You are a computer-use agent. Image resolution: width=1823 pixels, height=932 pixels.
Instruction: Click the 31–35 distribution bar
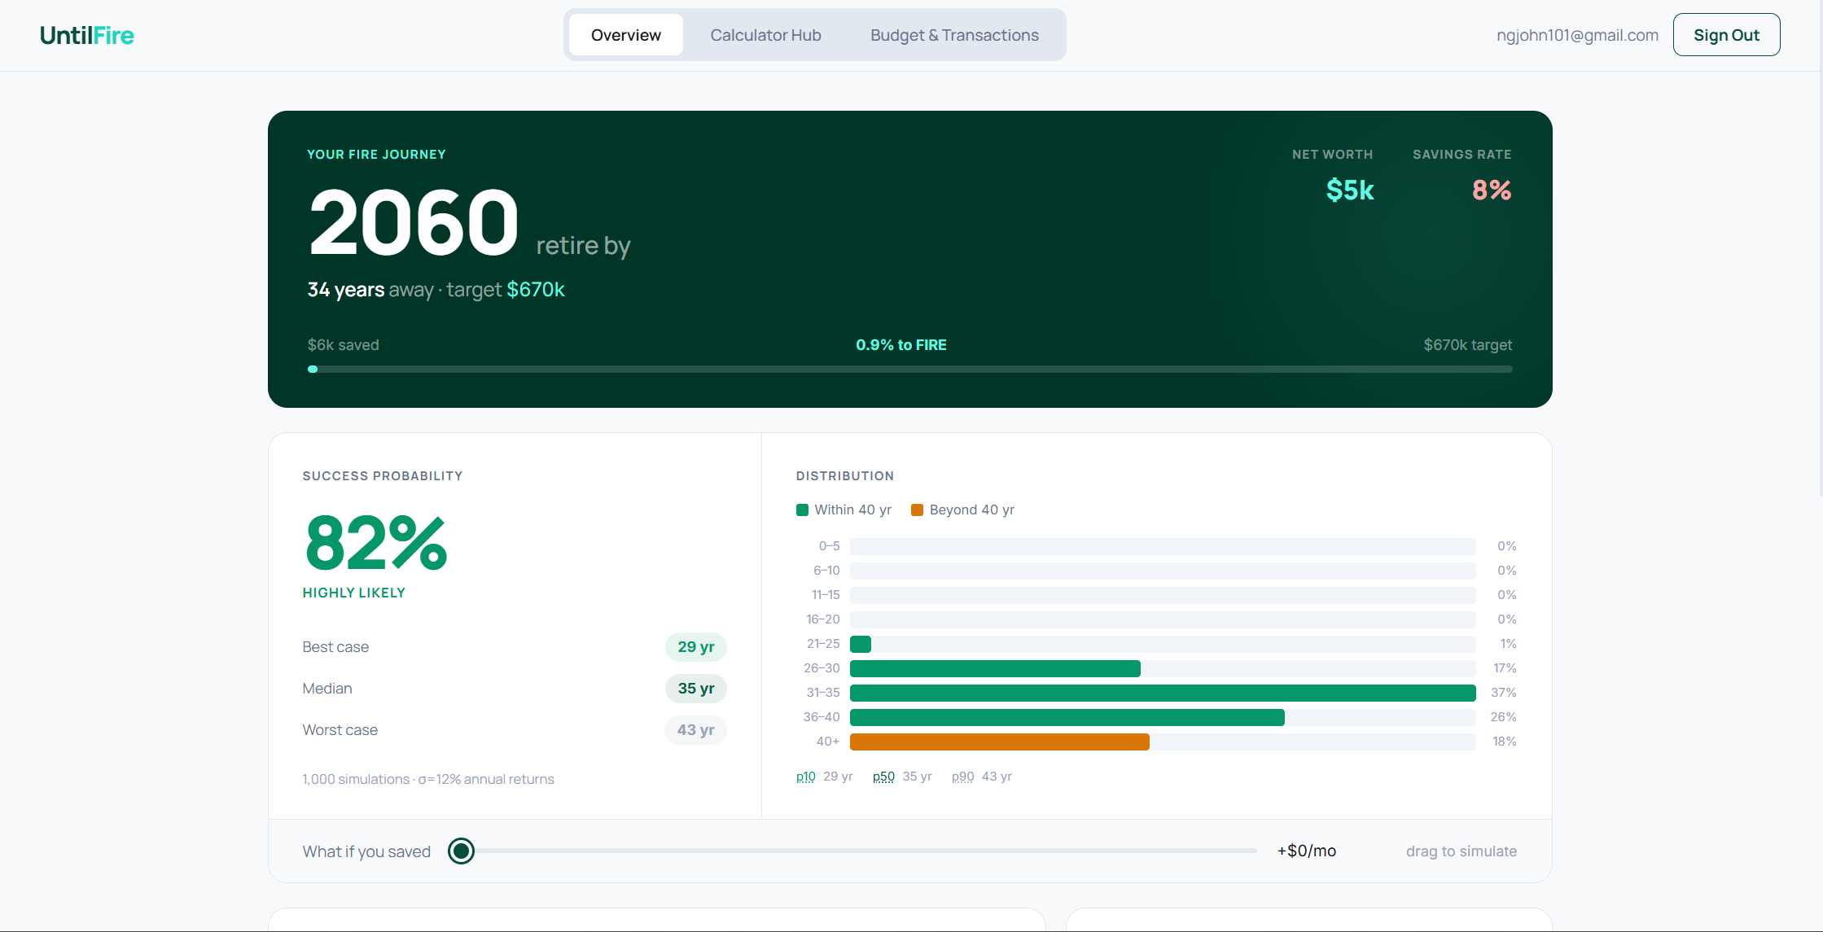click(1162, 693)
